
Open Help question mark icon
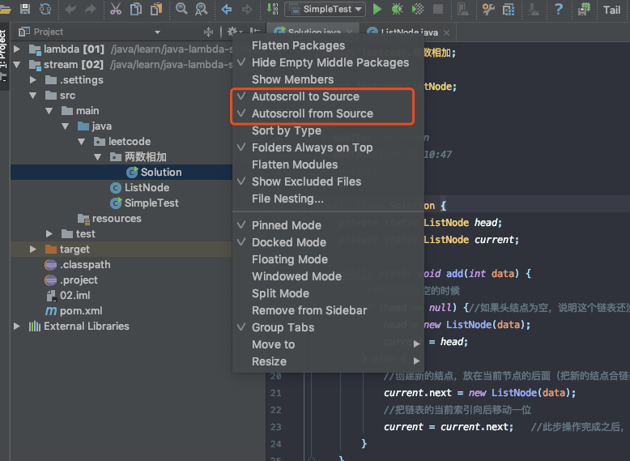pyautogui.click(x=559, y=8)
